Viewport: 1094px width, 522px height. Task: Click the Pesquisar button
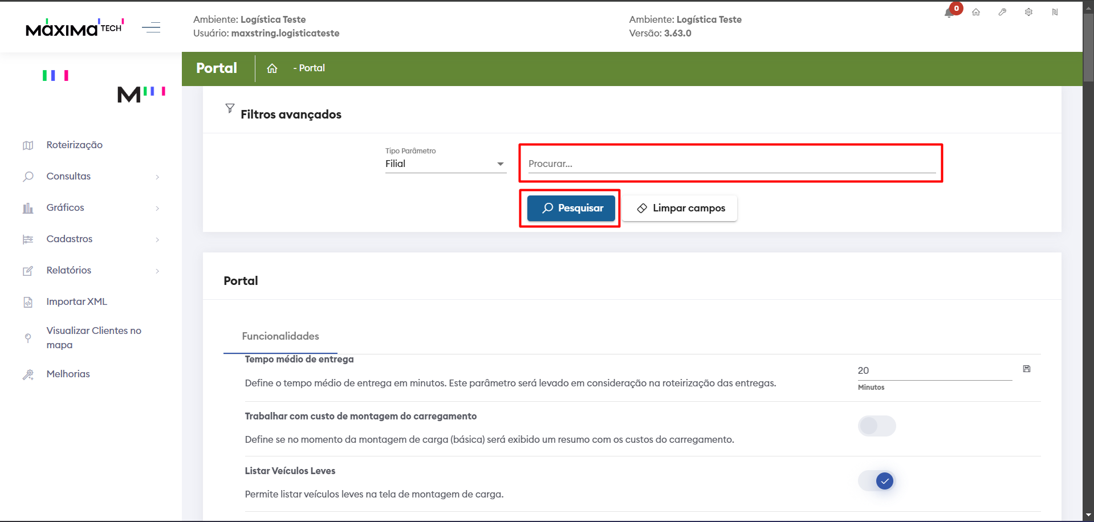[571, 208]
